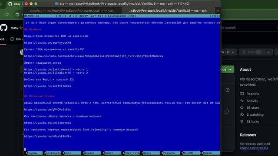The height and width of the screenshot is (156, 278).
Task: Click the youtu.be line labeled часть 1
Action: pyautogui.click(x=56, y=69)
